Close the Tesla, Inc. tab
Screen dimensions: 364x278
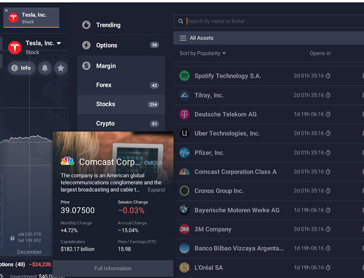pos(7,11)
